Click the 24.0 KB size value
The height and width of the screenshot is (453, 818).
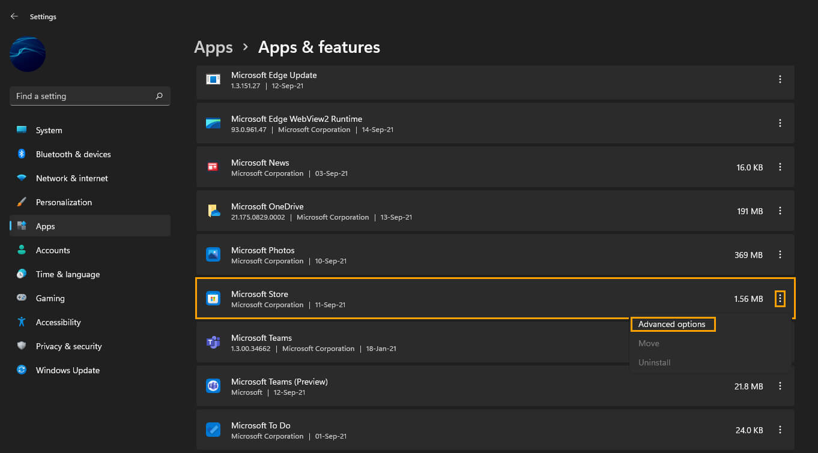749,430
